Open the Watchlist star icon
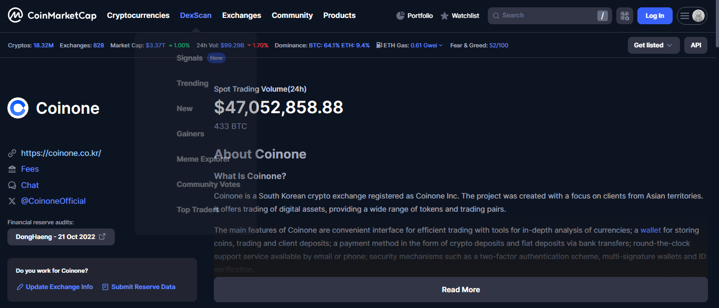The image size is (719, 308). pos(445,16)
